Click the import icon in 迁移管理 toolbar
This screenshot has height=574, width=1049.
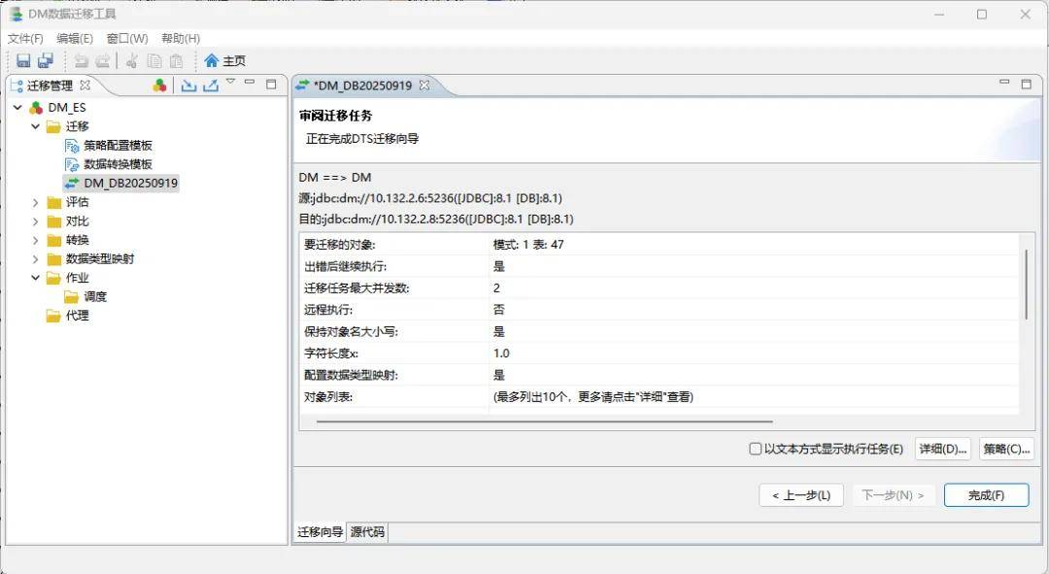[x=188, y=84]
